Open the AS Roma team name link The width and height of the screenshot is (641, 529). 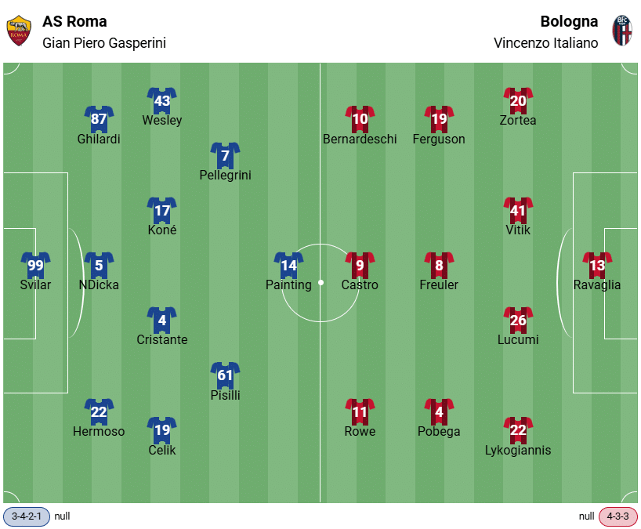(75, 21)
